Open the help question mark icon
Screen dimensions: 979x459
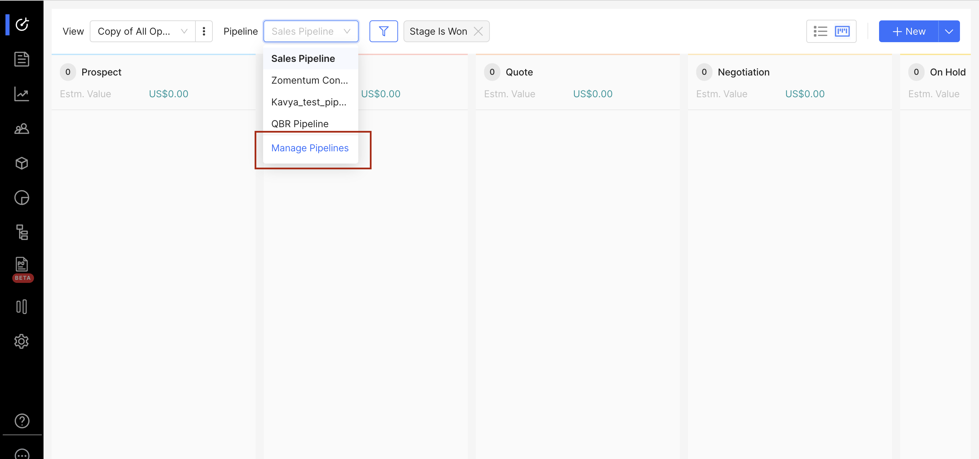(22, 421)
